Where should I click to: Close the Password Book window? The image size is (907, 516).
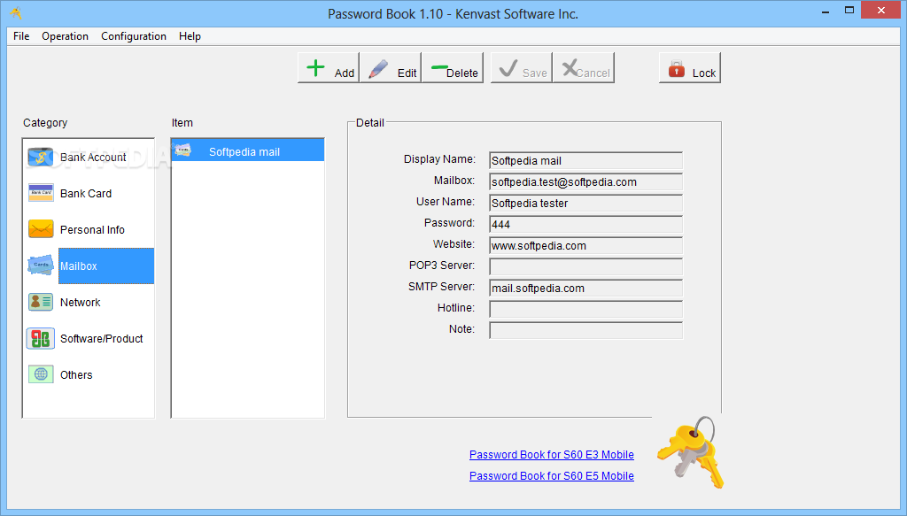pyautogui.click(x=881, y=11)
